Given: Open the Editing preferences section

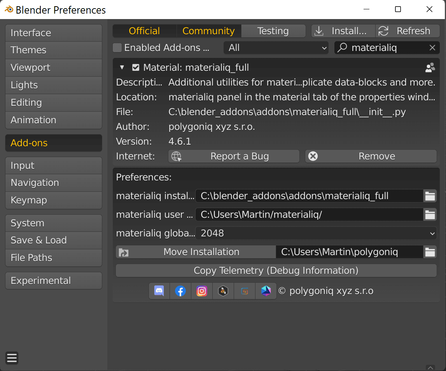Looking at the screenshot, I should (54, 103).
